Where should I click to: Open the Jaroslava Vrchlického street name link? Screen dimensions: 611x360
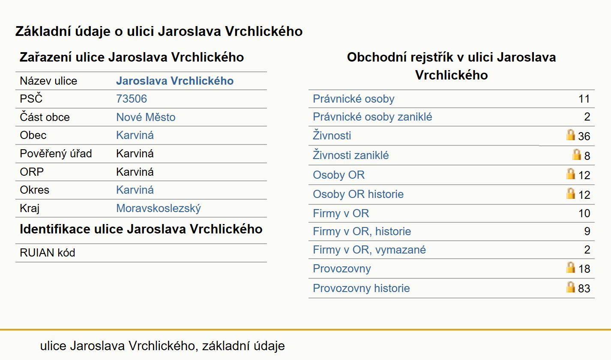(175, 81)
